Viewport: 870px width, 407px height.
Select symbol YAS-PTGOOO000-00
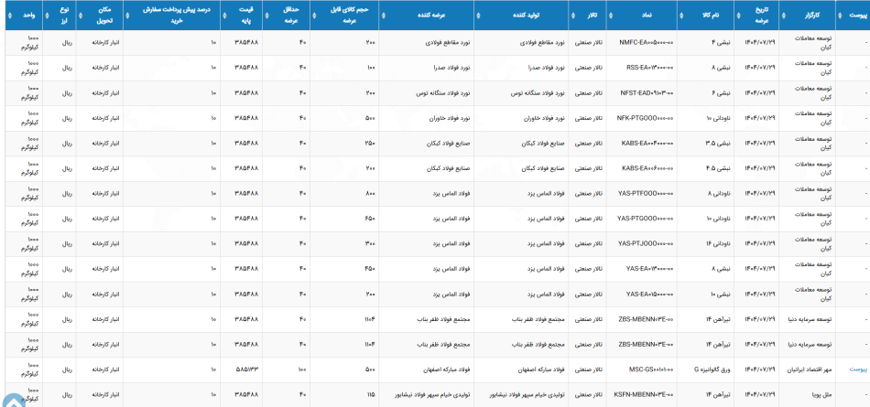click(646, 219)
